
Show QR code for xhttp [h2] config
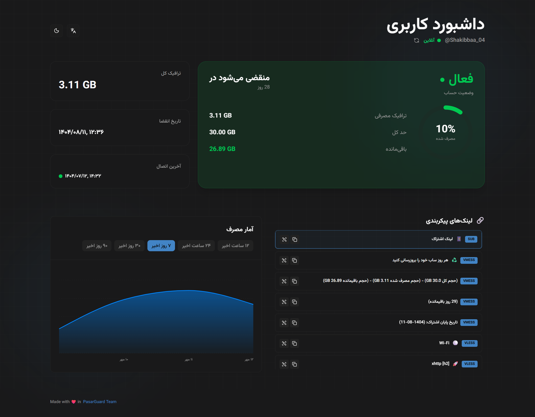point(284,364)
